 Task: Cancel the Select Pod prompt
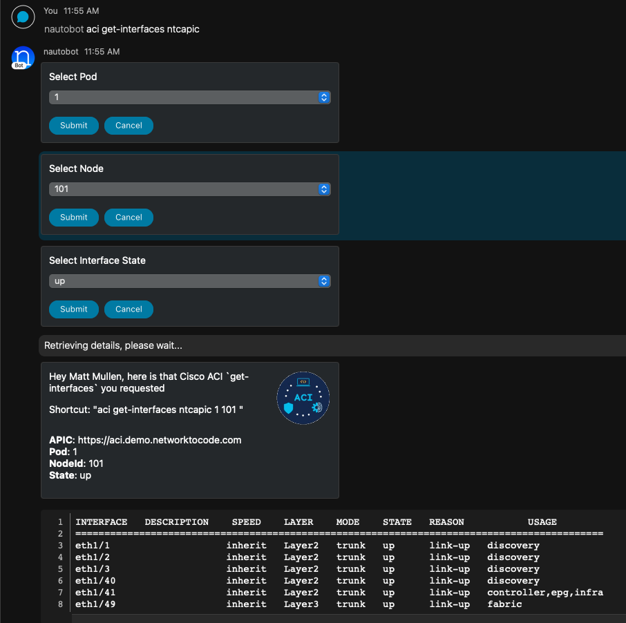click(129, 126)
